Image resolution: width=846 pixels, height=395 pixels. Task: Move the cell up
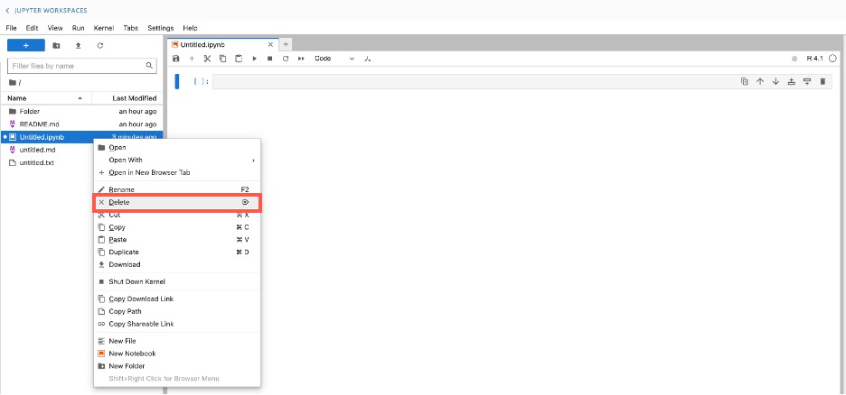(760, 82)
